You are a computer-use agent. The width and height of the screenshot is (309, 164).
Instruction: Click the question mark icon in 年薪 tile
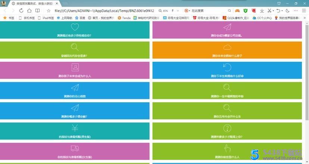point(227,128)
